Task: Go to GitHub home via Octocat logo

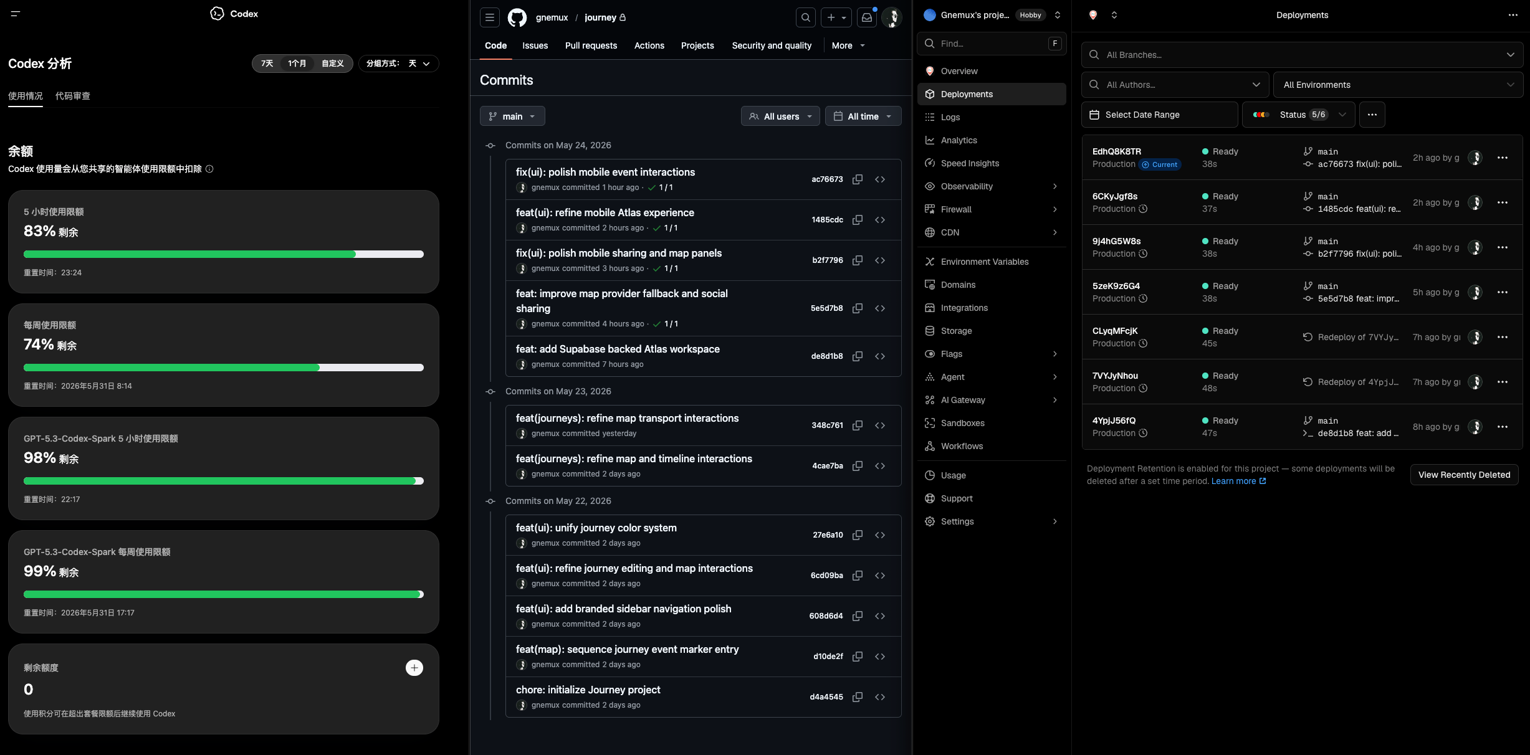Action: 517,17
